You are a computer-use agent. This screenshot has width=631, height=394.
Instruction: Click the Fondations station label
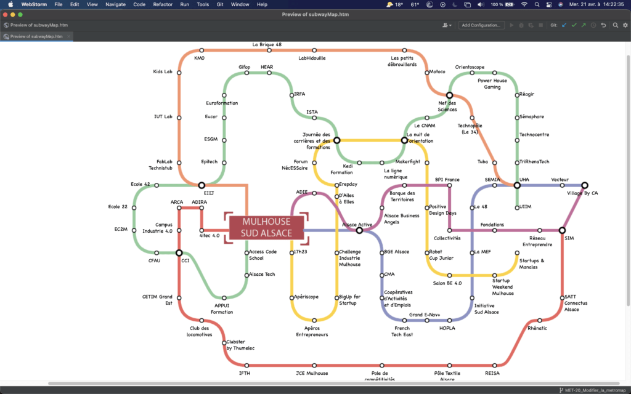click(492, 225)
